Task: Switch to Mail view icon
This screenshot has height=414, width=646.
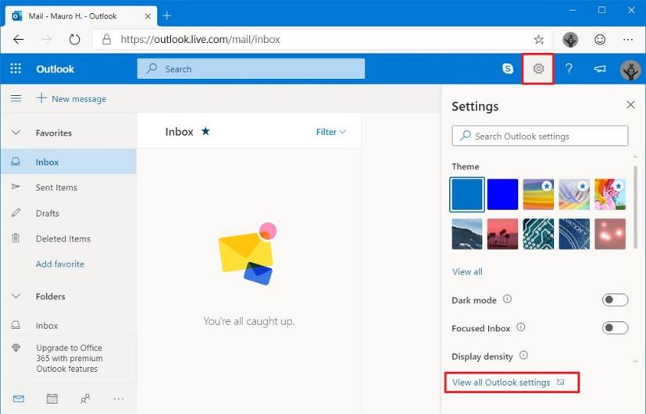Action: (x=19, y=398)
